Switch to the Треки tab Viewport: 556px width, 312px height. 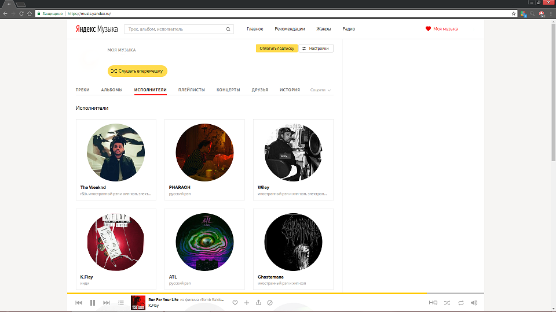click(83, 90)
